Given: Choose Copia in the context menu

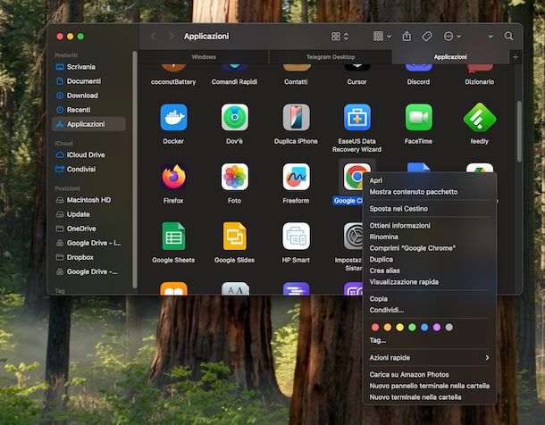Looking at the screenshot, I should click(429, 298).
